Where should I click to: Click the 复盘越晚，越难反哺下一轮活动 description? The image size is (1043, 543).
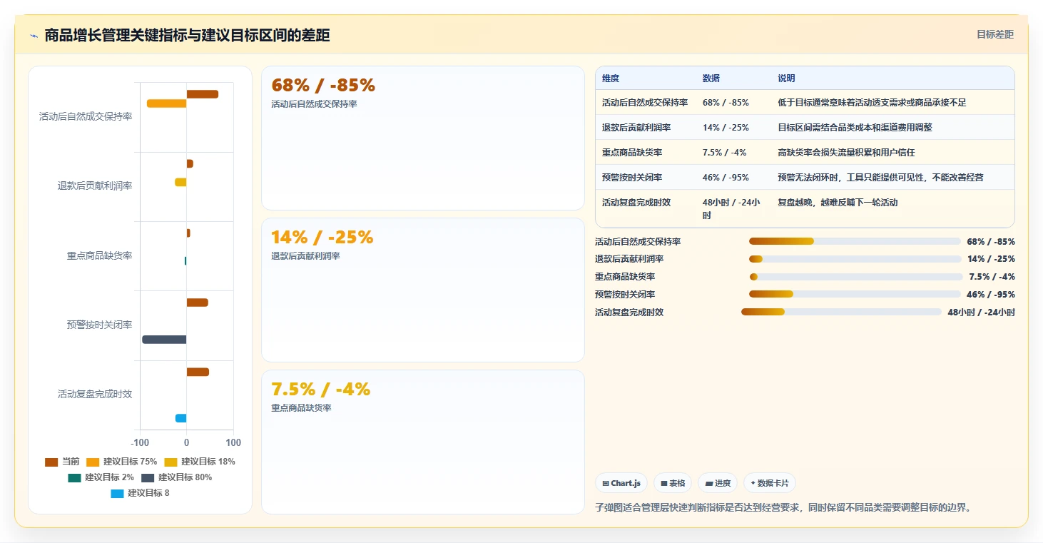click(838, 203)
